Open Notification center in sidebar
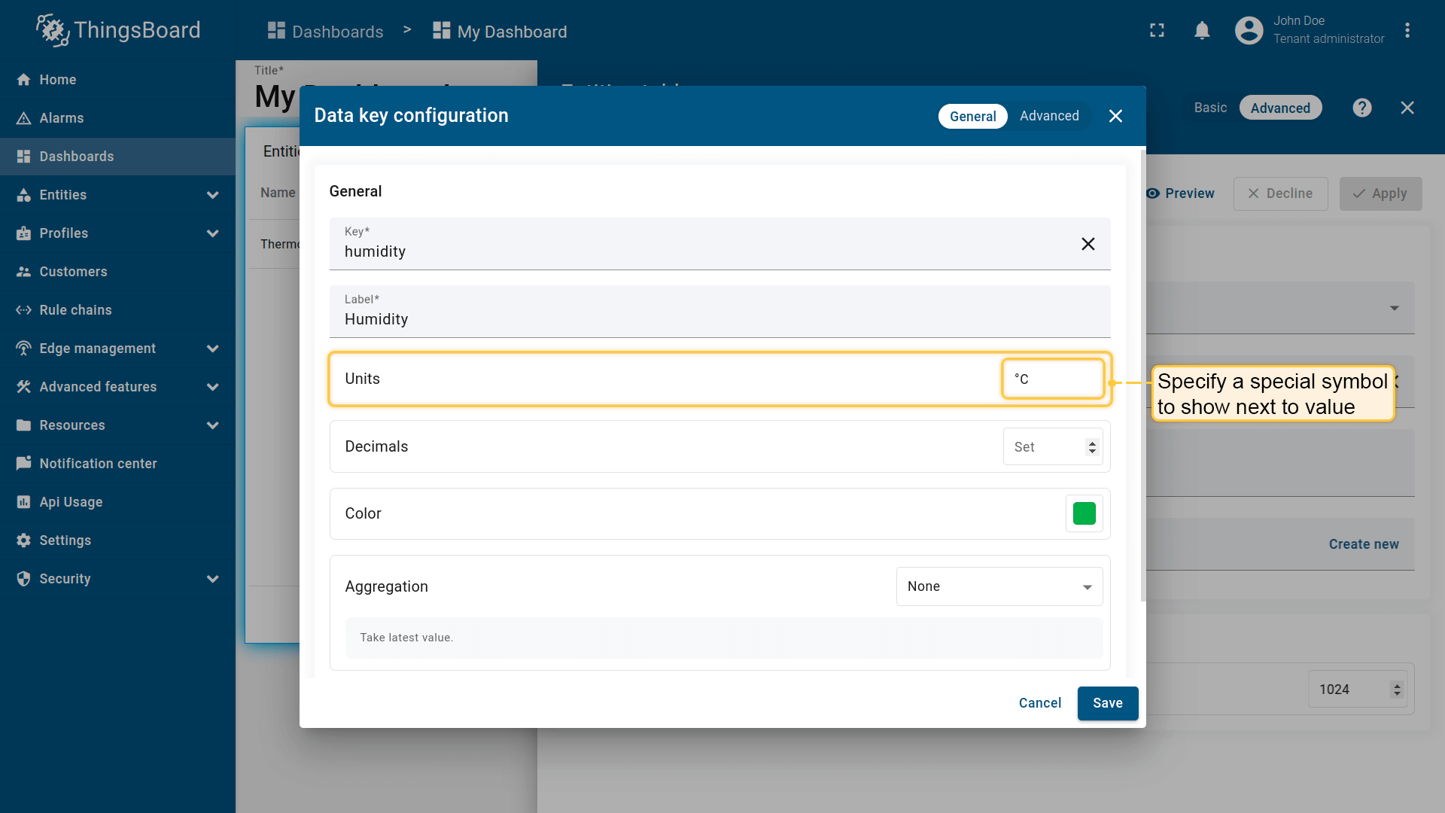The height and width of the screenshot is (813, 1445). 98,464
